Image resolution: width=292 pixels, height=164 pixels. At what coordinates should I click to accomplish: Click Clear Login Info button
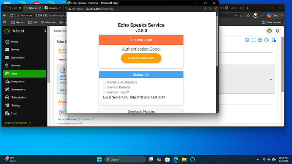[141, 58]
